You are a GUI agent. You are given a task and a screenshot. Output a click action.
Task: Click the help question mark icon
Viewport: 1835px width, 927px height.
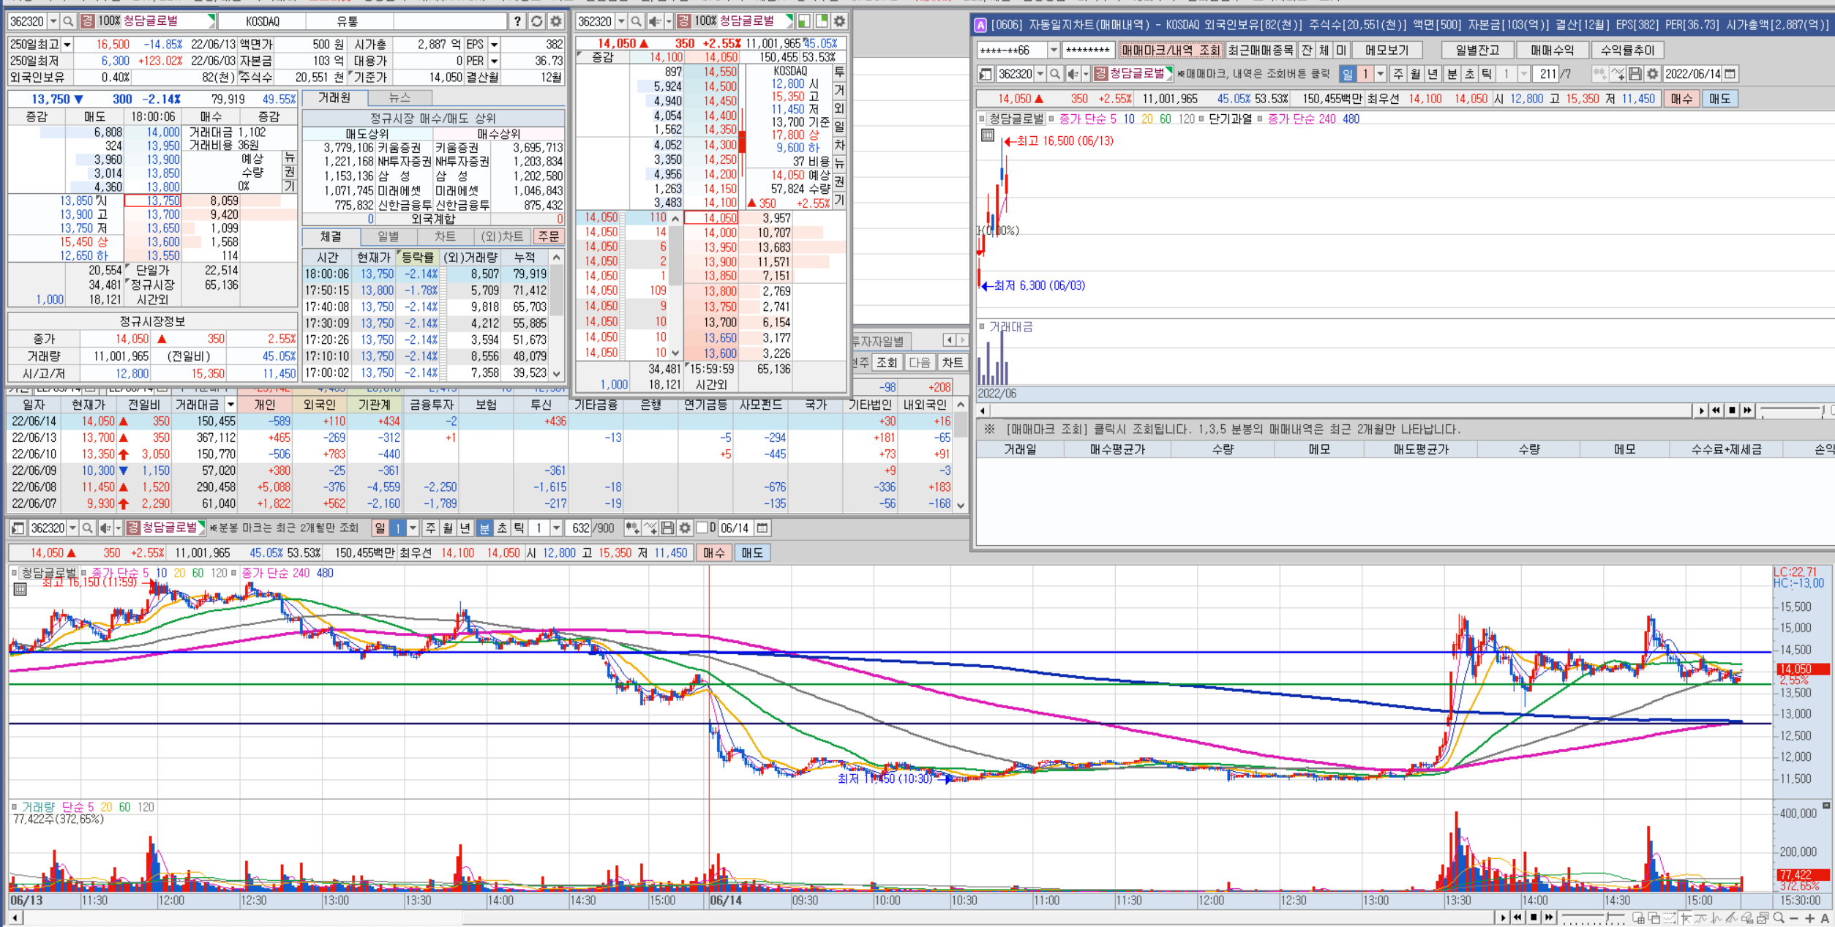[x=517, y=21]
